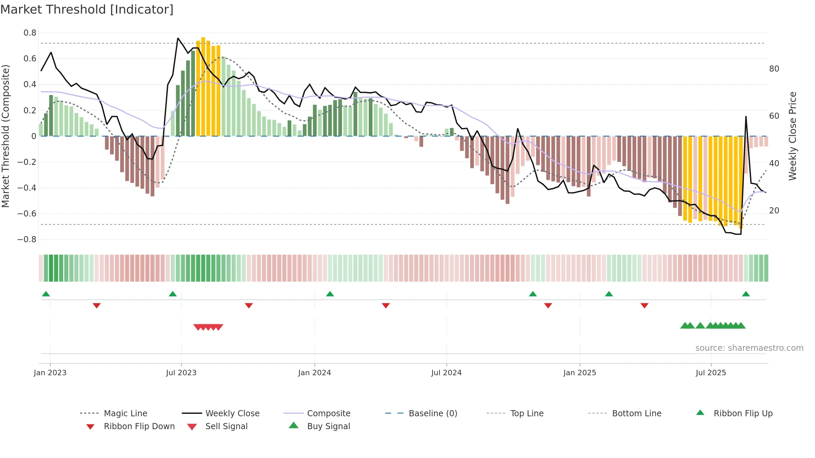Click the ribbon flip down marker in spring 2025

point(644,306)
